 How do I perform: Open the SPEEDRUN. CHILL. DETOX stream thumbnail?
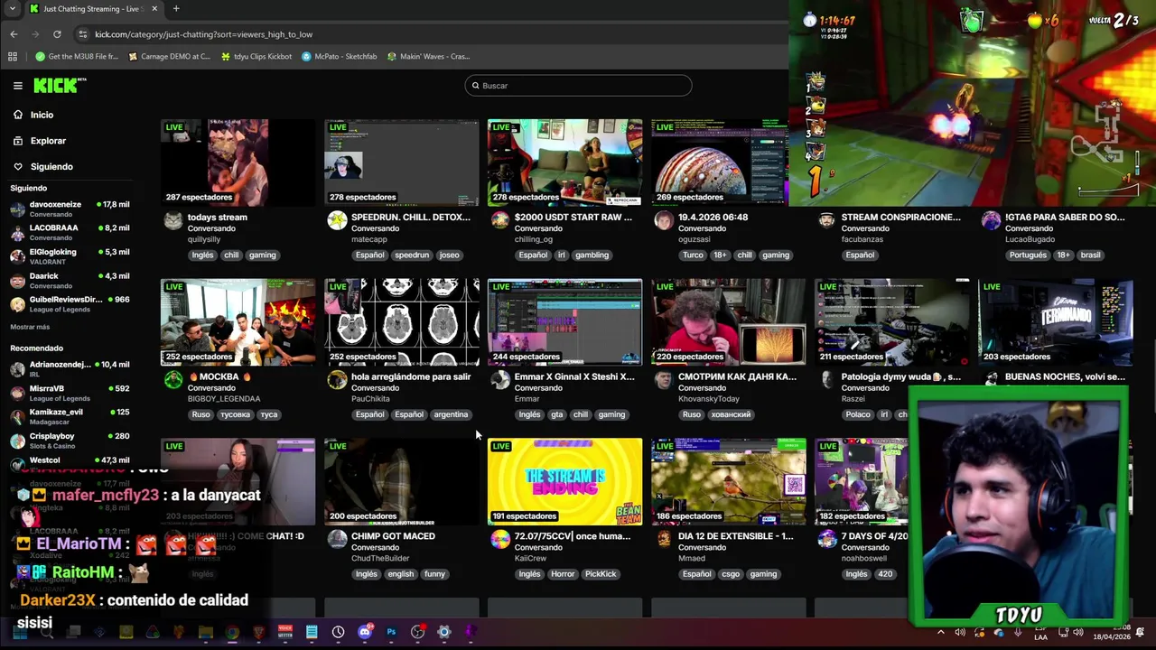(402, 162)
